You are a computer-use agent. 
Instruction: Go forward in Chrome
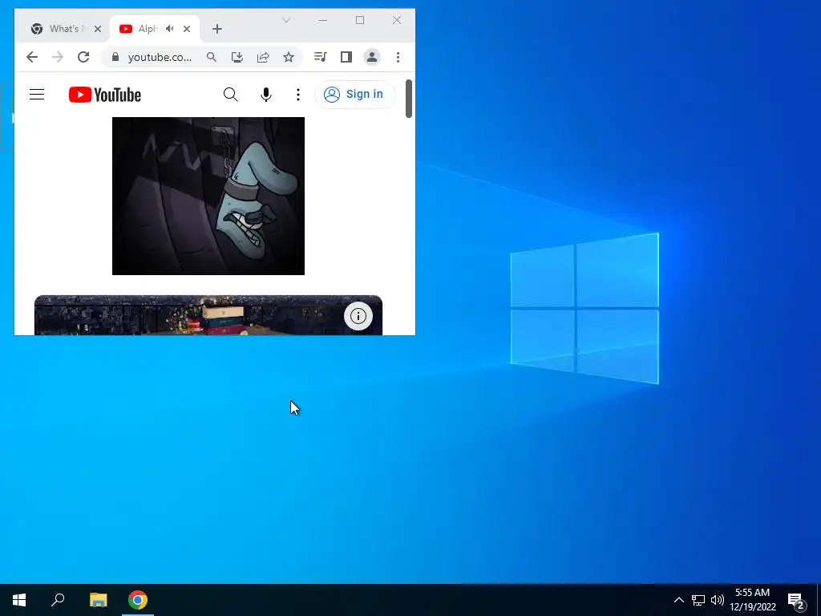pos(58,57)
